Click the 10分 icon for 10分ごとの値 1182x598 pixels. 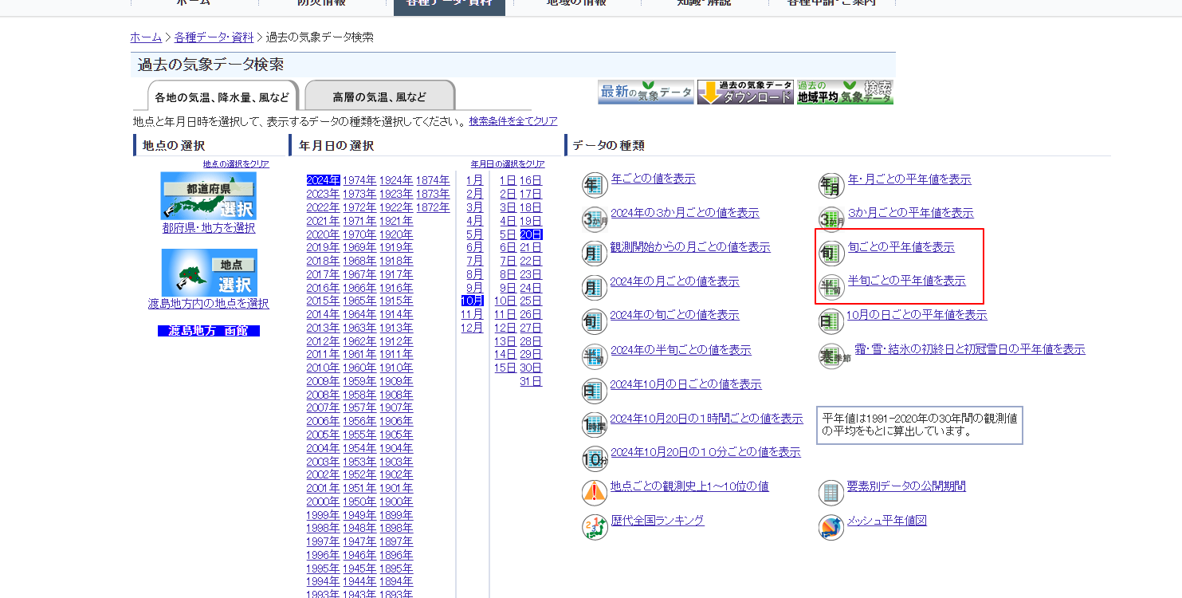pos(595,458)
